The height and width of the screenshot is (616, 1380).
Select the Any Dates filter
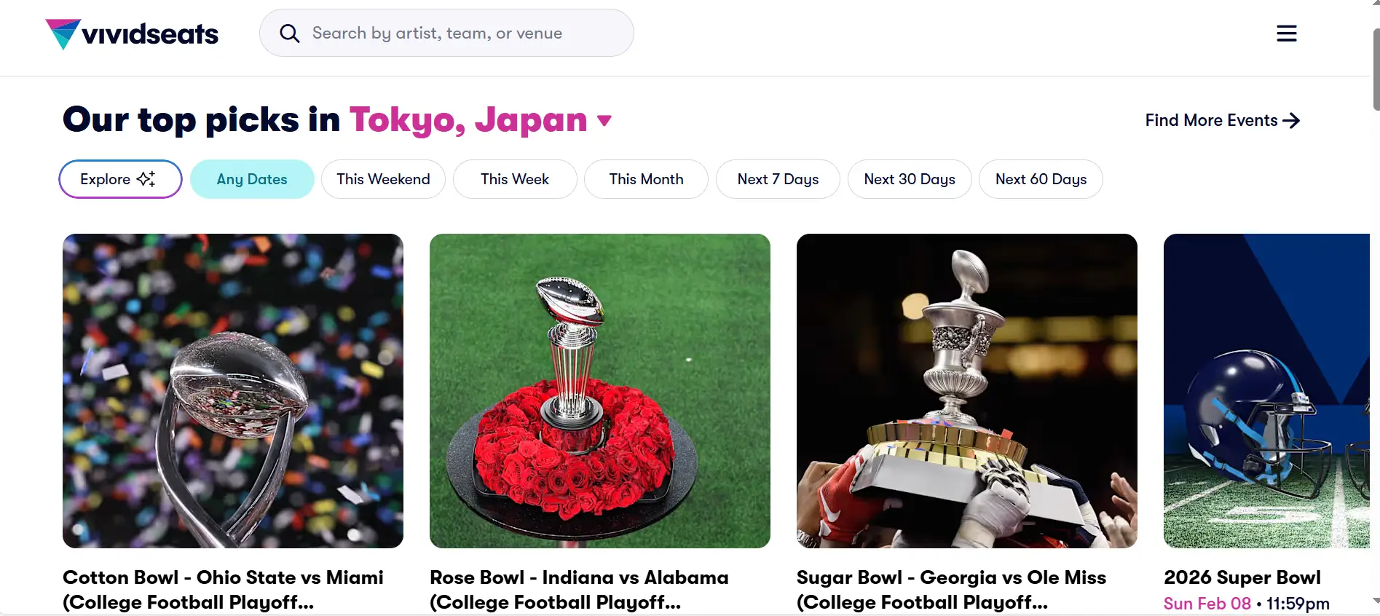[252, 179]
